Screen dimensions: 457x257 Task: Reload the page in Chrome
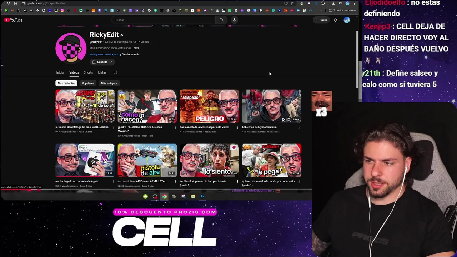(8, 3)
